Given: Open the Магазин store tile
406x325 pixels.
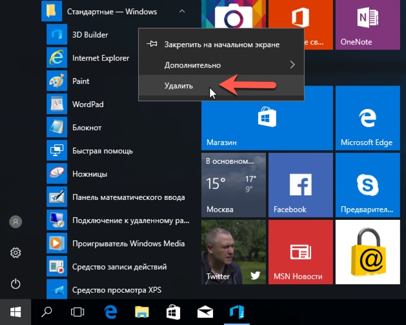Looking at the screenshot, I should (267, 118).
